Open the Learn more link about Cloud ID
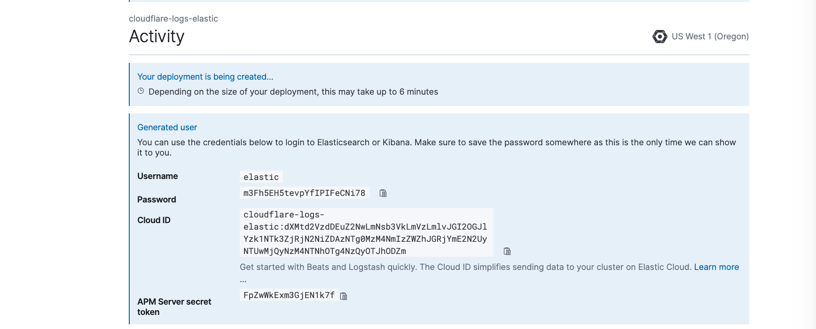Image resolution: width=816 pixels, height=329 pixels. [x=716, y=267]
